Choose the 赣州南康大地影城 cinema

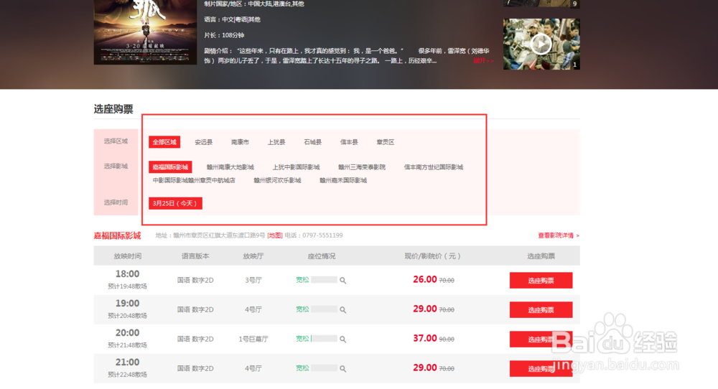[230, 167]
